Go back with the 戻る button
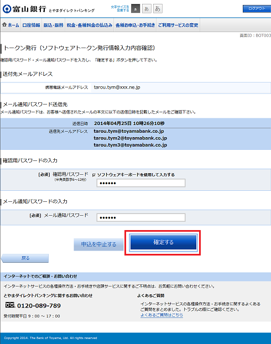 point(25,258)
